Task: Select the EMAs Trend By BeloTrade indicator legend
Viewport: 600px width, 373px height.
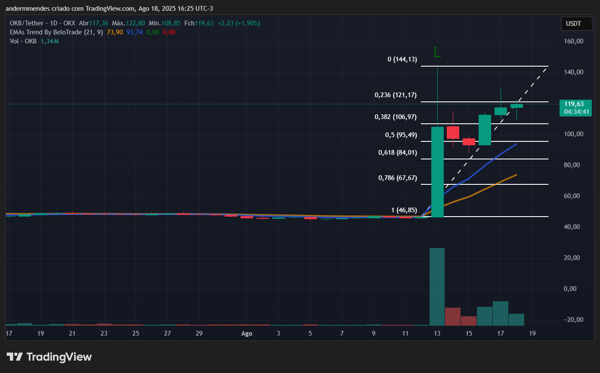Action: [56, 32]
